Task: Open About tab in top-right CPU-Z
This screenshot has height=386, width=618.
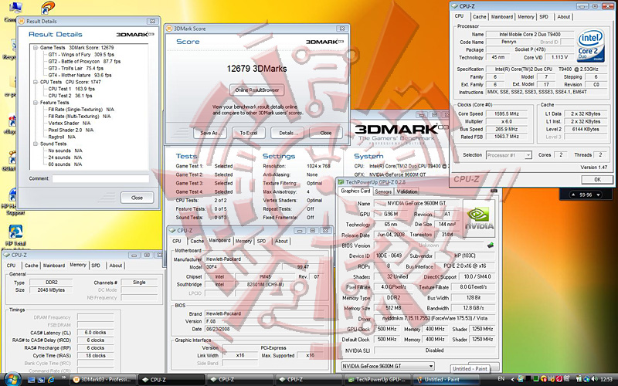Action: [x=564, y=16]
